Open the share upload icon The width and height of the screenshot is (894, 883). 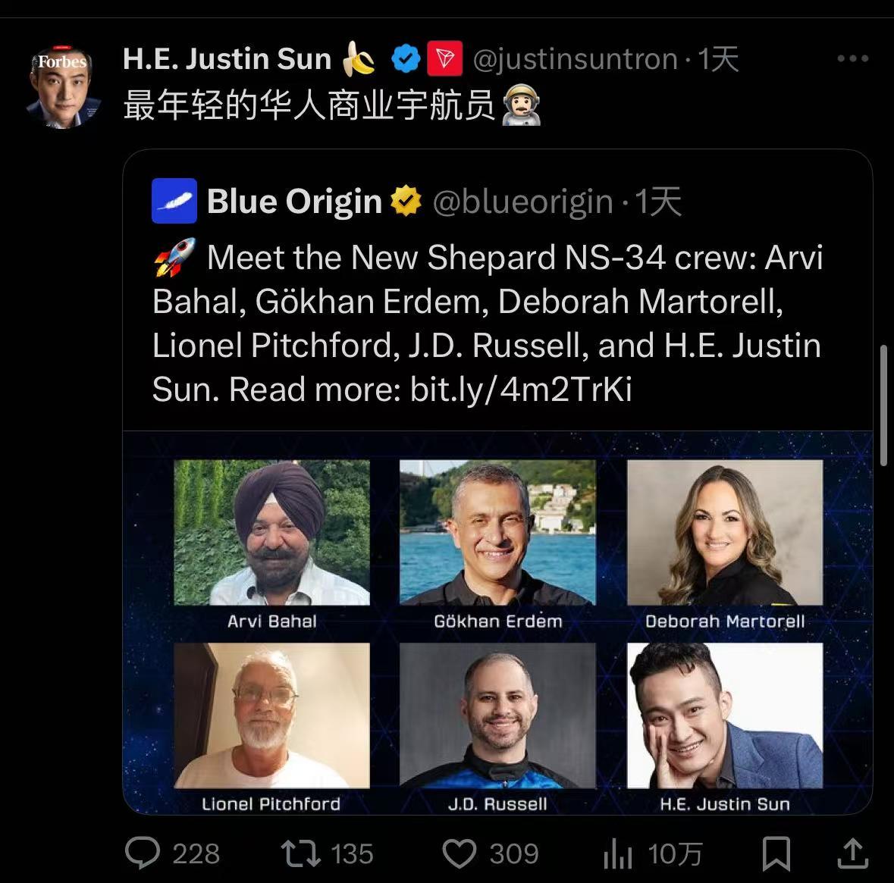[852, 853]
